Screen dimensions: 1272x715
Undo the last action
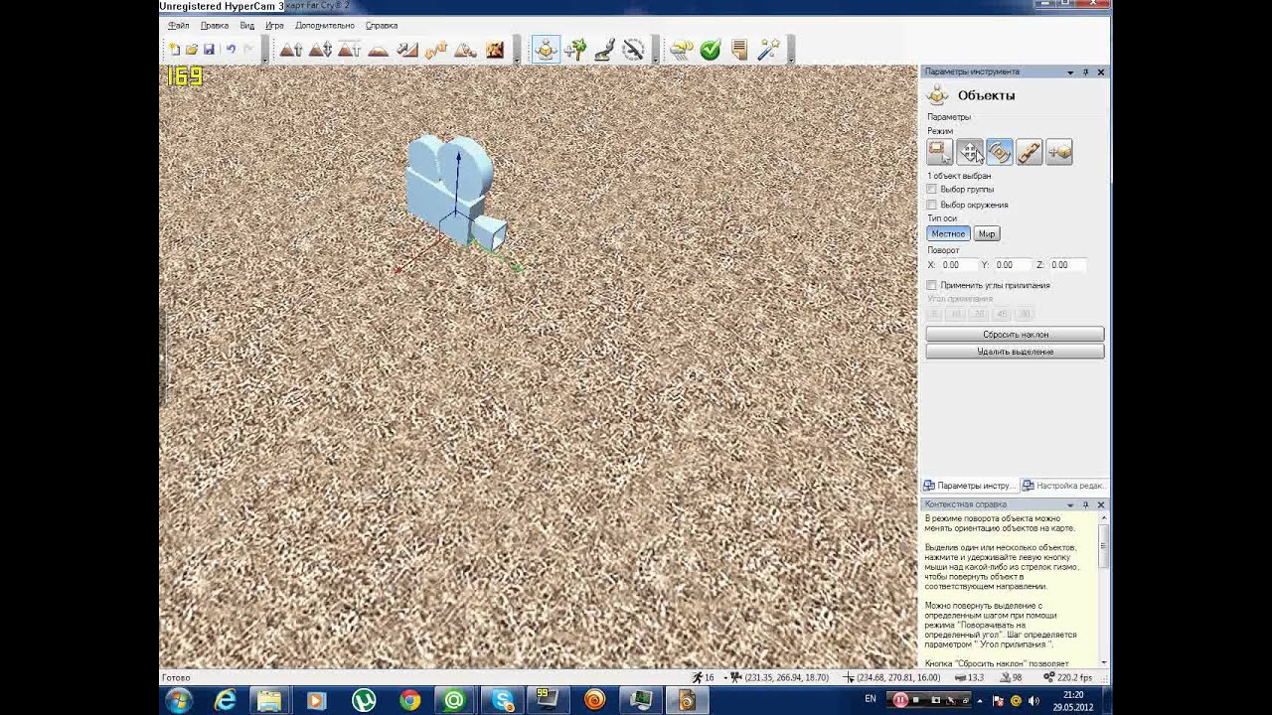coord(231,49)
